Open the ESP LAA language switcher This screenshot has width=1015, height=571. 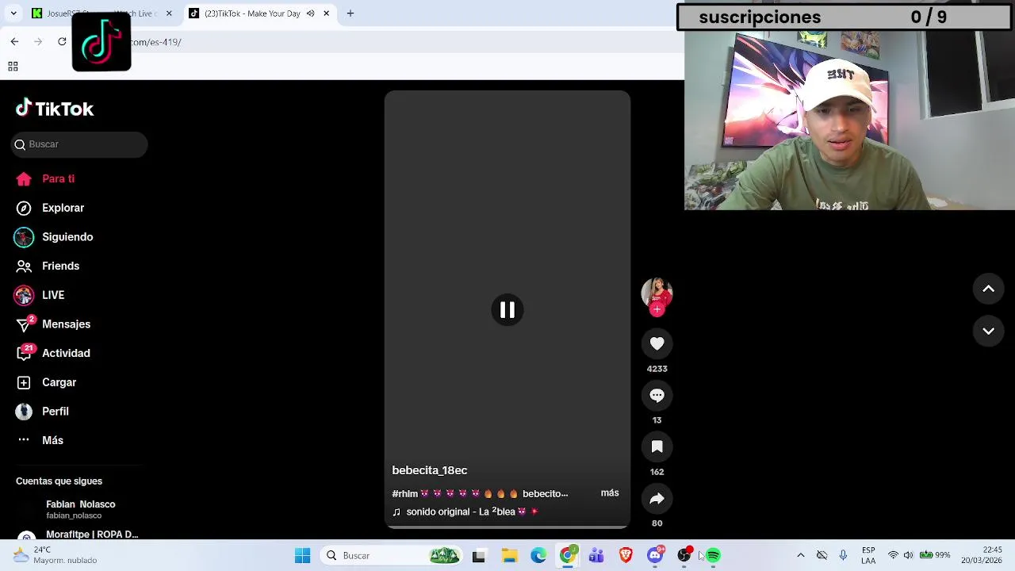pyautogui.click(x=868, y=555)
